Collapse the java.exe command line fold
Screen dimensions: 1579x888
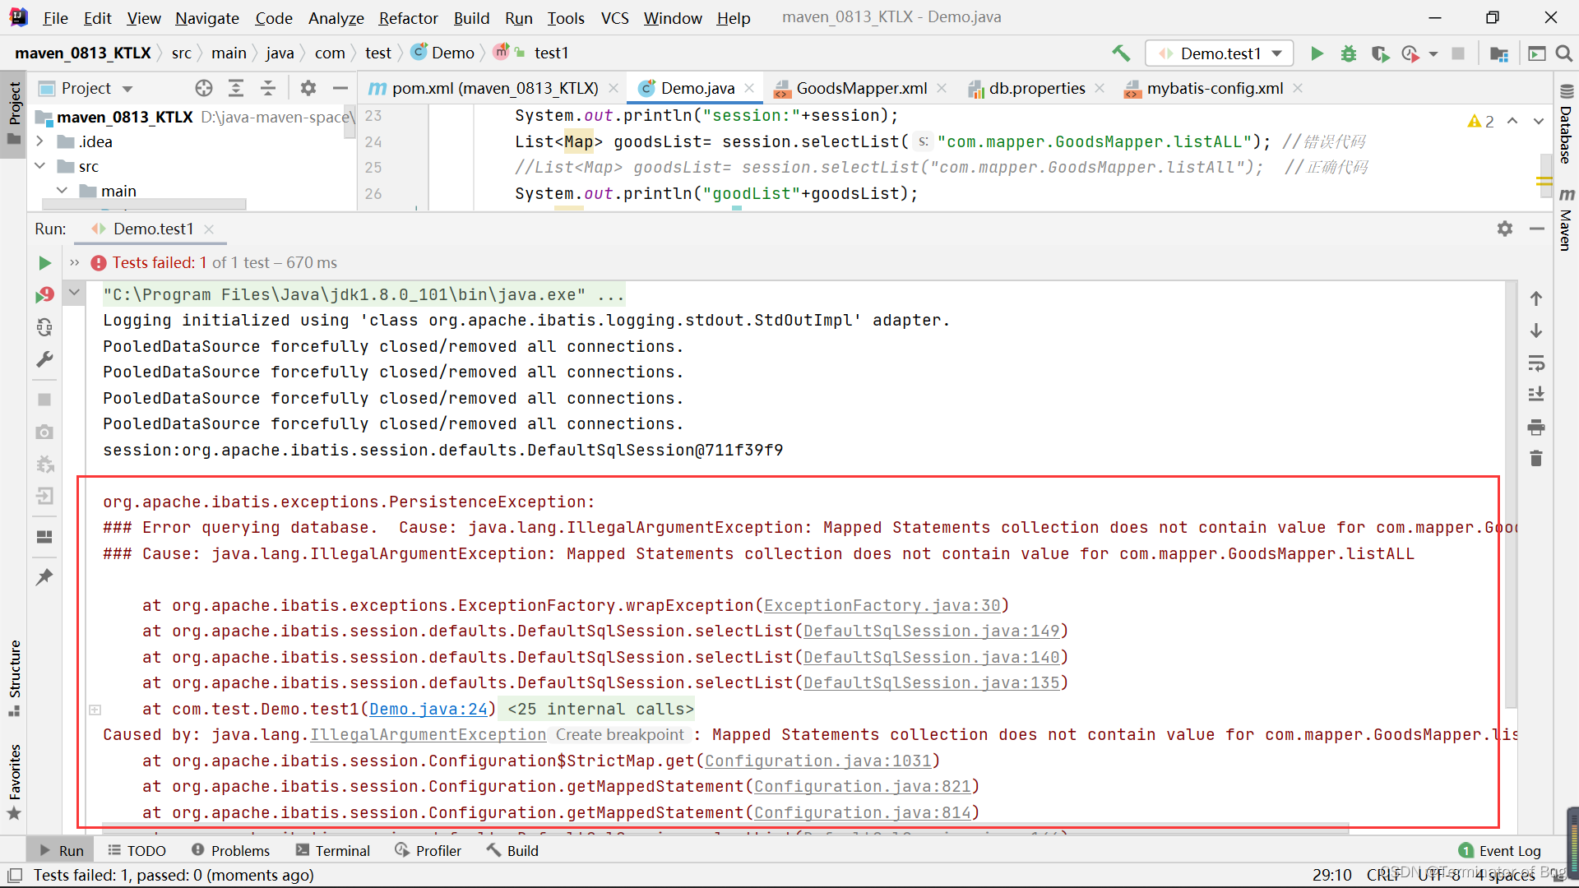[x=74, y=293]
